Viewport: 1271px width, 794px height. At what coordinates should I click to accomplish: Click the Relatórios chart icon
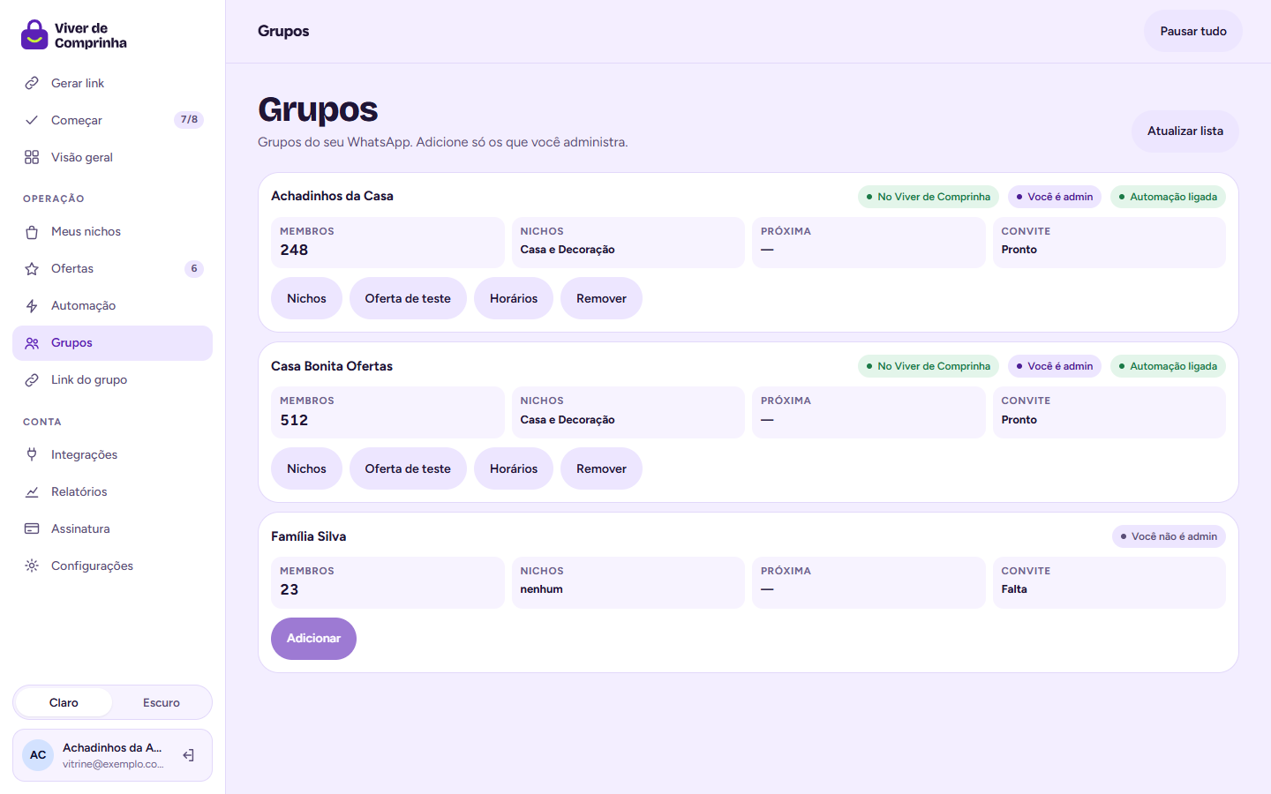[x=32, y=491]
